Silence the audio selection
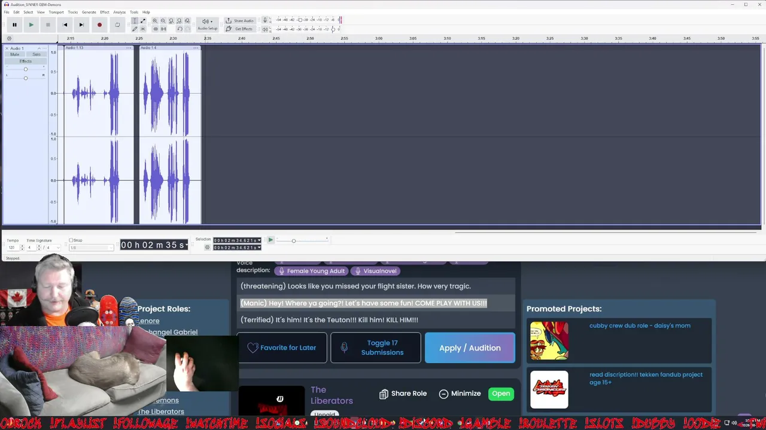Image resolution: width=766 pixels, height=430 pixels. (163, 29)
